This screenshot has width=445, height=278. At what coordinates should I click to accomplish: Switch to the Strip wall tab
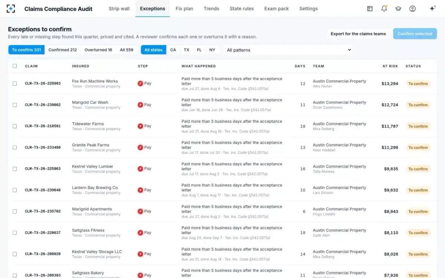click(x=119, y=9)
